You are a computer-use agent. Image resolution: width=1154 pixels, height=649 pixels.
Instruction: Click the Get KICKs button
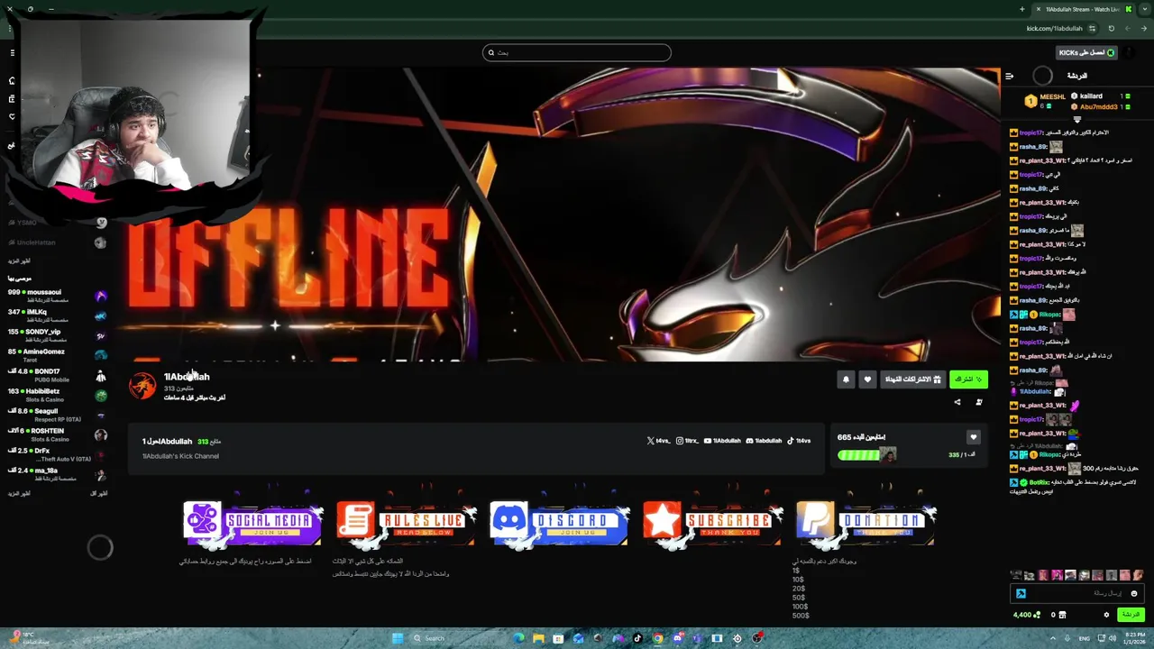tap(1086, 52)
